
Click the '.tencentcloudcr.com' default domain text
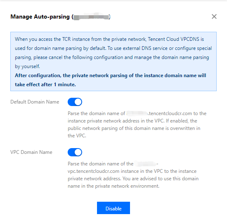click(169, 113)
